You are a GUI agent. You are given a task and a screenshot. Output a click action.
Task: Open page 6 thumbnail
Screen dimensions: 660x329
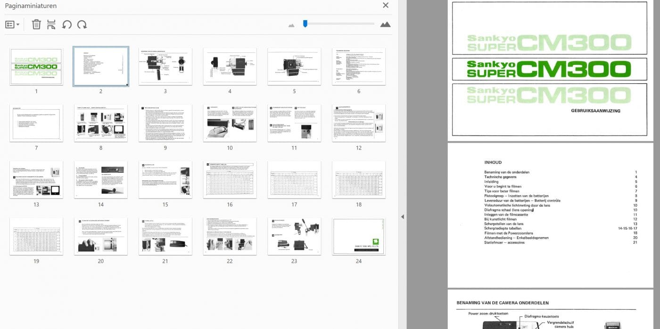pyautogui.click(x=358, y=66)
